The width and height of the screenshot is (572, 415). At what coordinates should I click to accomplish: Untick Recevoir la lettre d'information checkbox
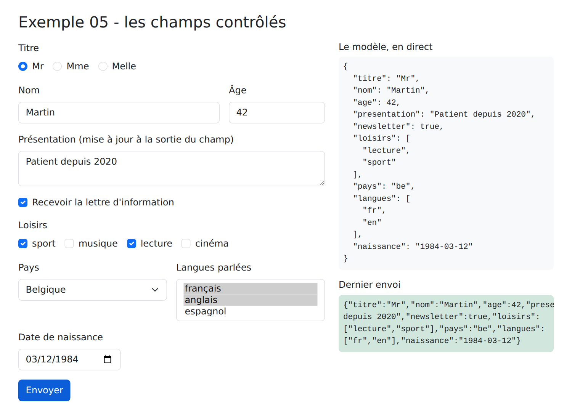(x=23, y=202)
